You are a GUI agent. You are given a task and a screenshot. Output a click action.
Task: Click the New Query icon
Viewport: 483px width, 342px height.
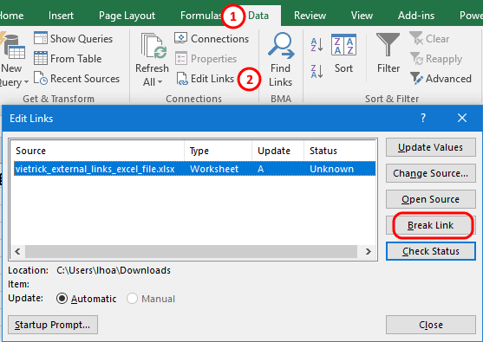click(x=12, y=46)
